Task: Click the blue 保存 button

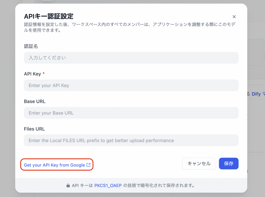Action: click(x=229, y=163)
